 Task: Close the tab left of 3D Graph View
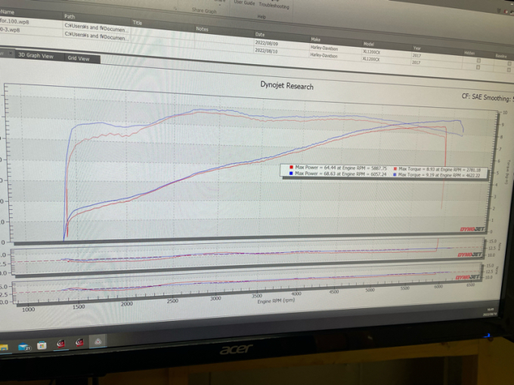pyautogui.click(x=11, y=52)
